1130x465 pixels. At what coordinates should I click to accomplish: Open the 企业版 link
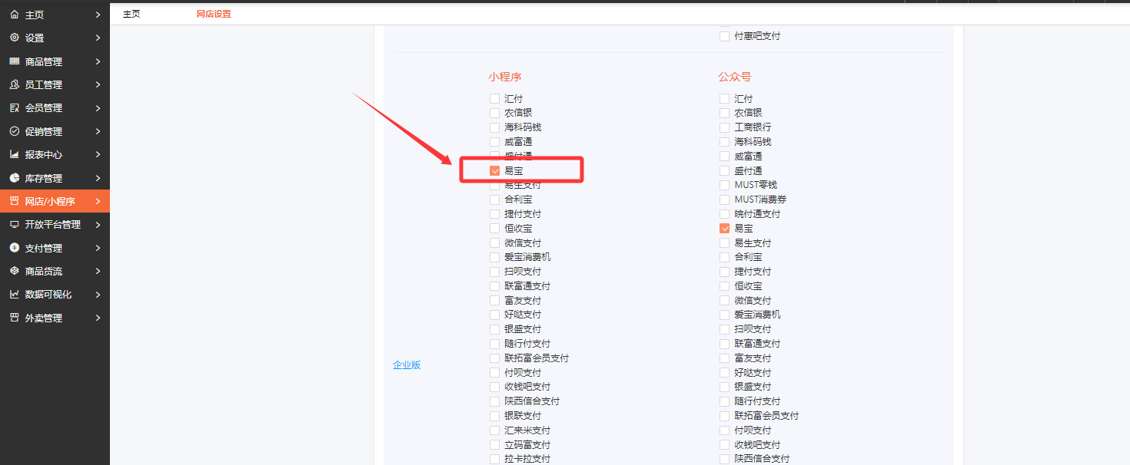tap(407, 365)
